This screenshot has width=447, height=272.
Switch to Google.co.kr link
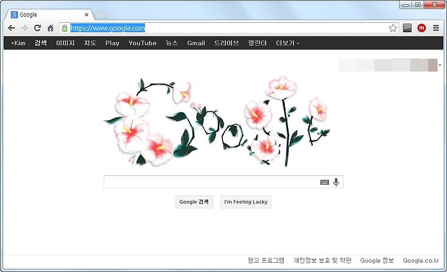(x=421, y=260)
